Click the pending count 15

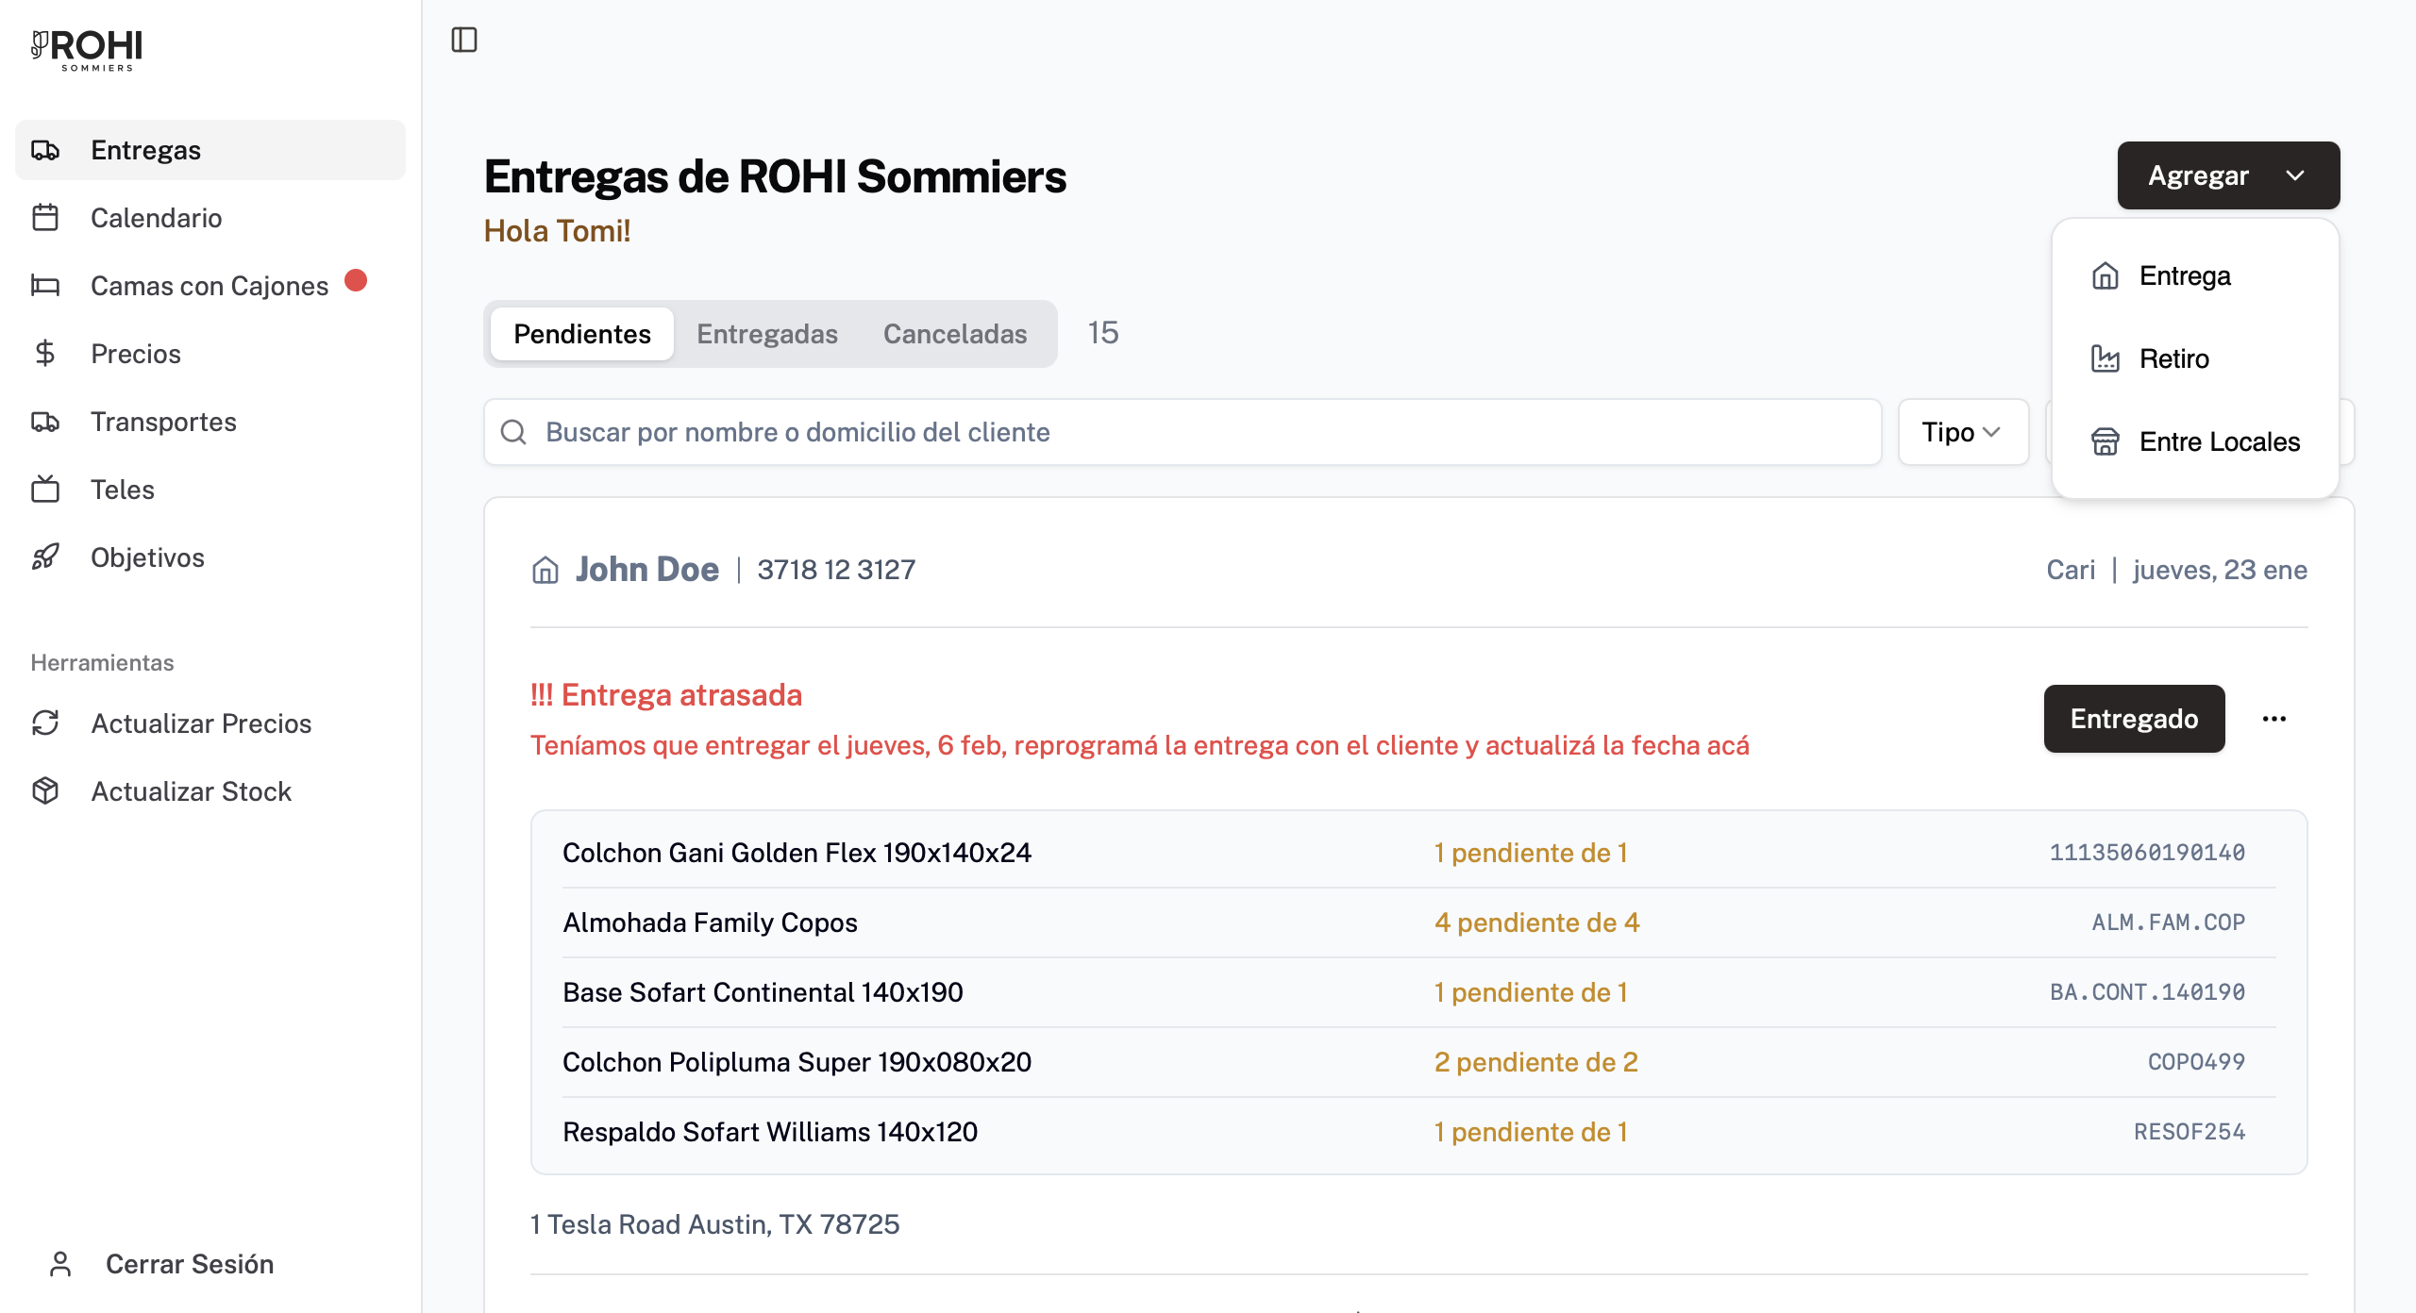(1103, 333)
